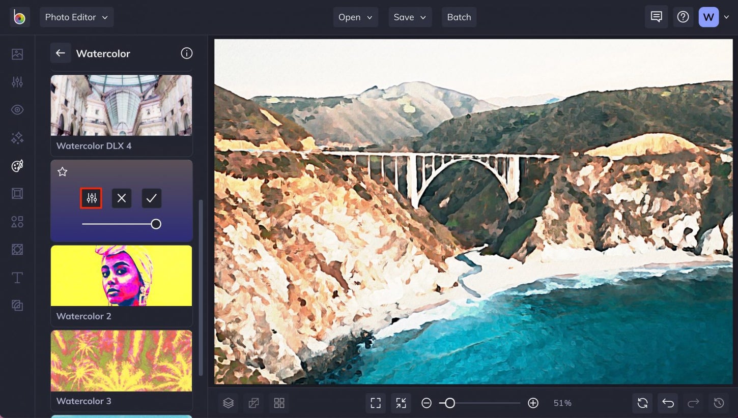Screen dimensions: 738x418
Task: Click the fit-to-screen icon
Action: 376,403
